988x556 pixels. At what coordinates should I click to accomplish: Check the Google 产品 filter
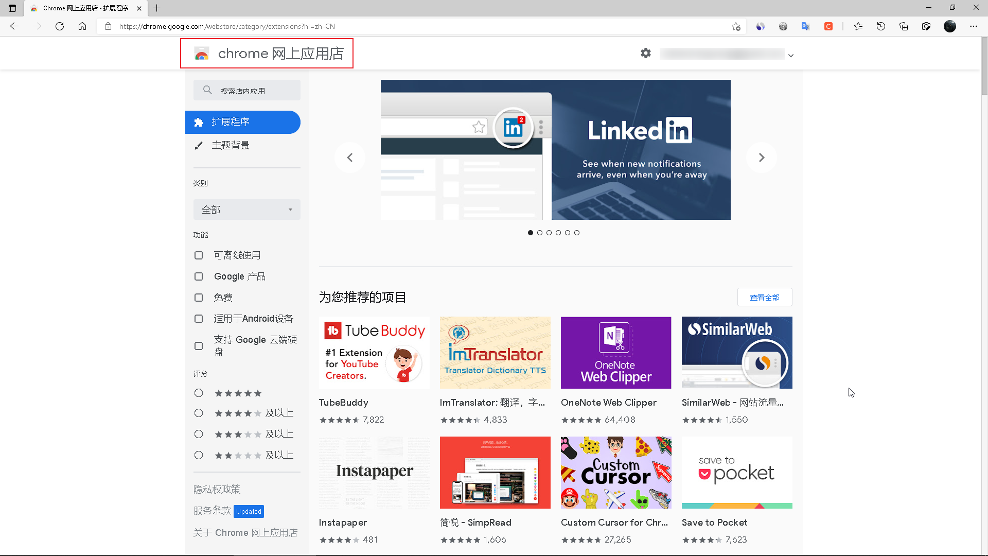click(x=199, y=276)
